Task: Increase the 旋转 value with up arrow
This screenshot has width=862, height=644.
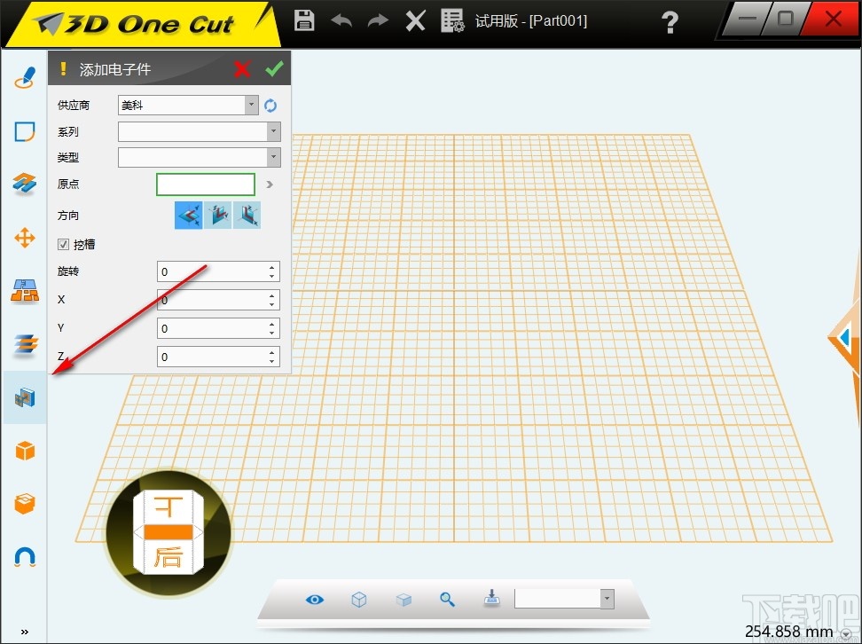Action: click(x=272, y=267)
